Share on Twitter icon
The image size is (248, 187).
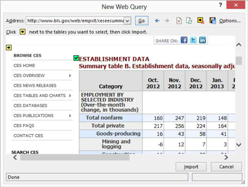tap(193, 40)
